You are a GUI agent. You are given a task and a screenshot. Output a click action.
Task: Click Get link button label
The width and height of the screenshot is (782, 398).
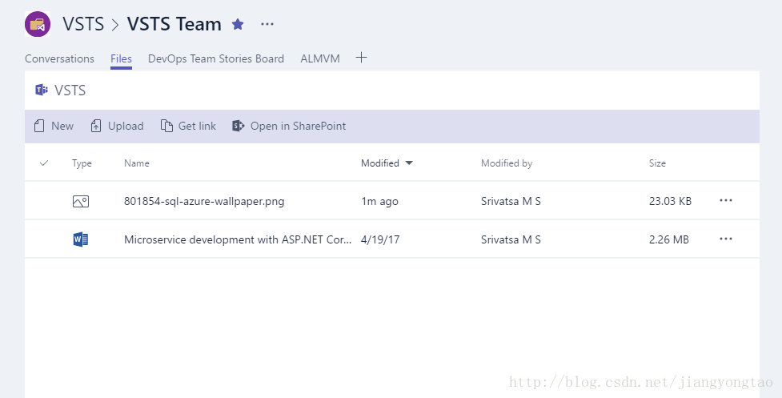point(197,127)
